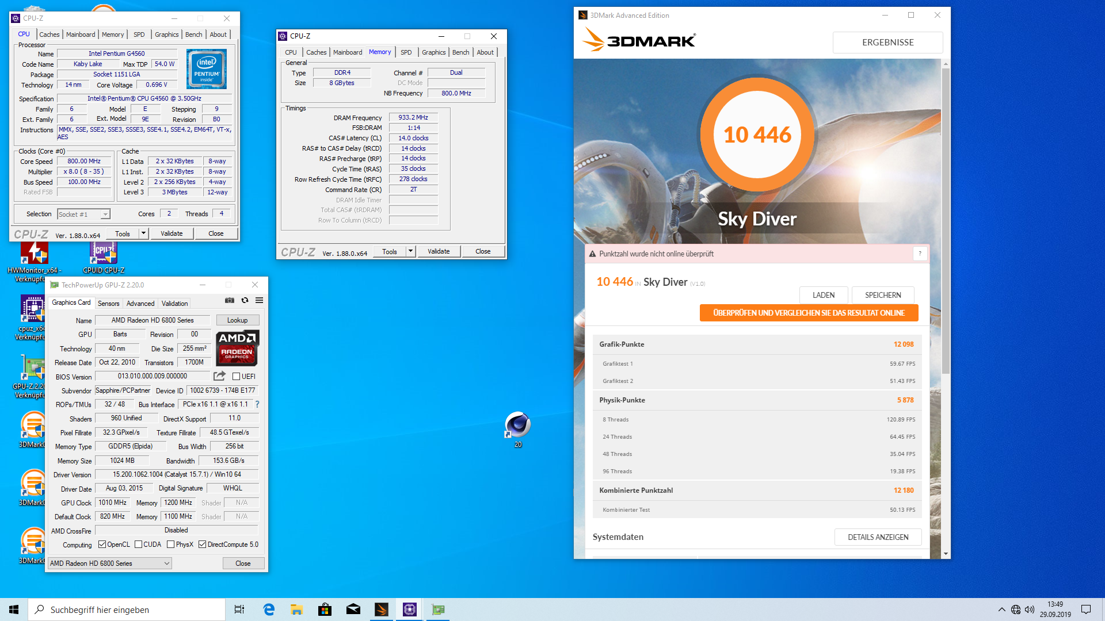
Task: Toggle DirectCompute 5.0 checkbox
Action: (202, 545)
